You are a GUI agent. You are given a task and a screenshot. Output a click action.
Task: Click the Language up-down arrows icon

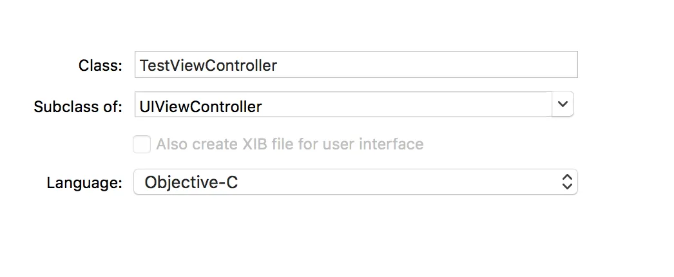coord(566,182)
